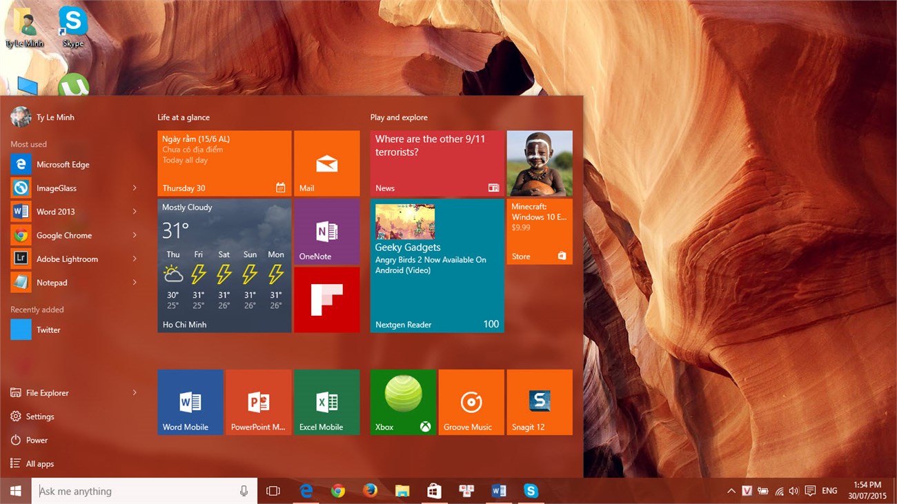Open the Mail tile
The image size is (897, 504).
pos(326,163)
